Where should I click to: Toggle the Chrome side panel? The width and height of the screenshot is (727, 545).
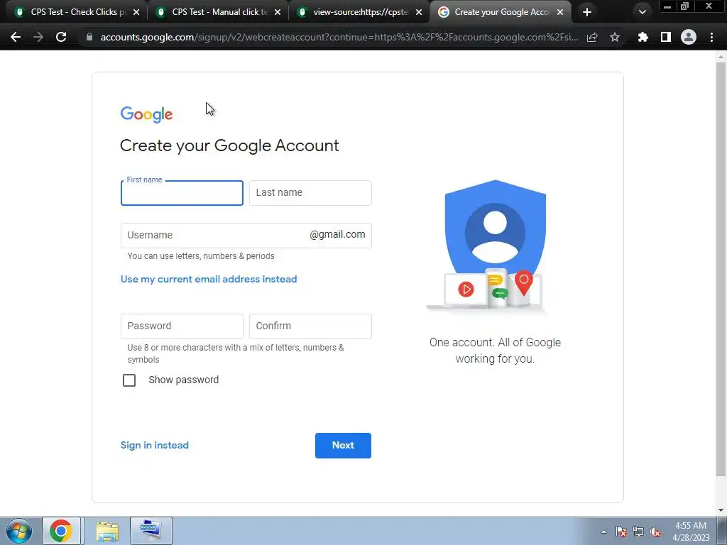666,37
